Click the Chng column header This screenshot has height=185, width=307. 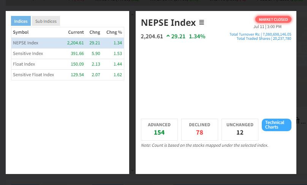pos(95,32)
